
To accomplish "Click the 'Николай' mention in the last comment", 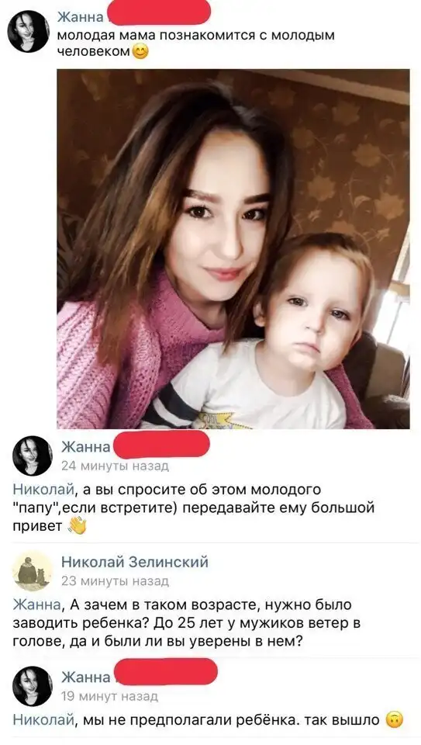I will (x=43, y=720).
